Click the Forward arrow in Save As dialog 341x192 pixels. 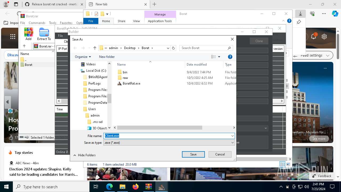coord(83,48)
